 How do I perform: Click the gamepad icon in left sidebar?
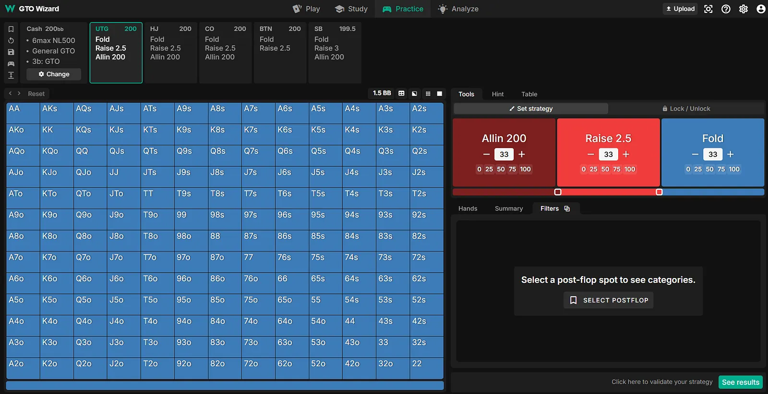11,64
